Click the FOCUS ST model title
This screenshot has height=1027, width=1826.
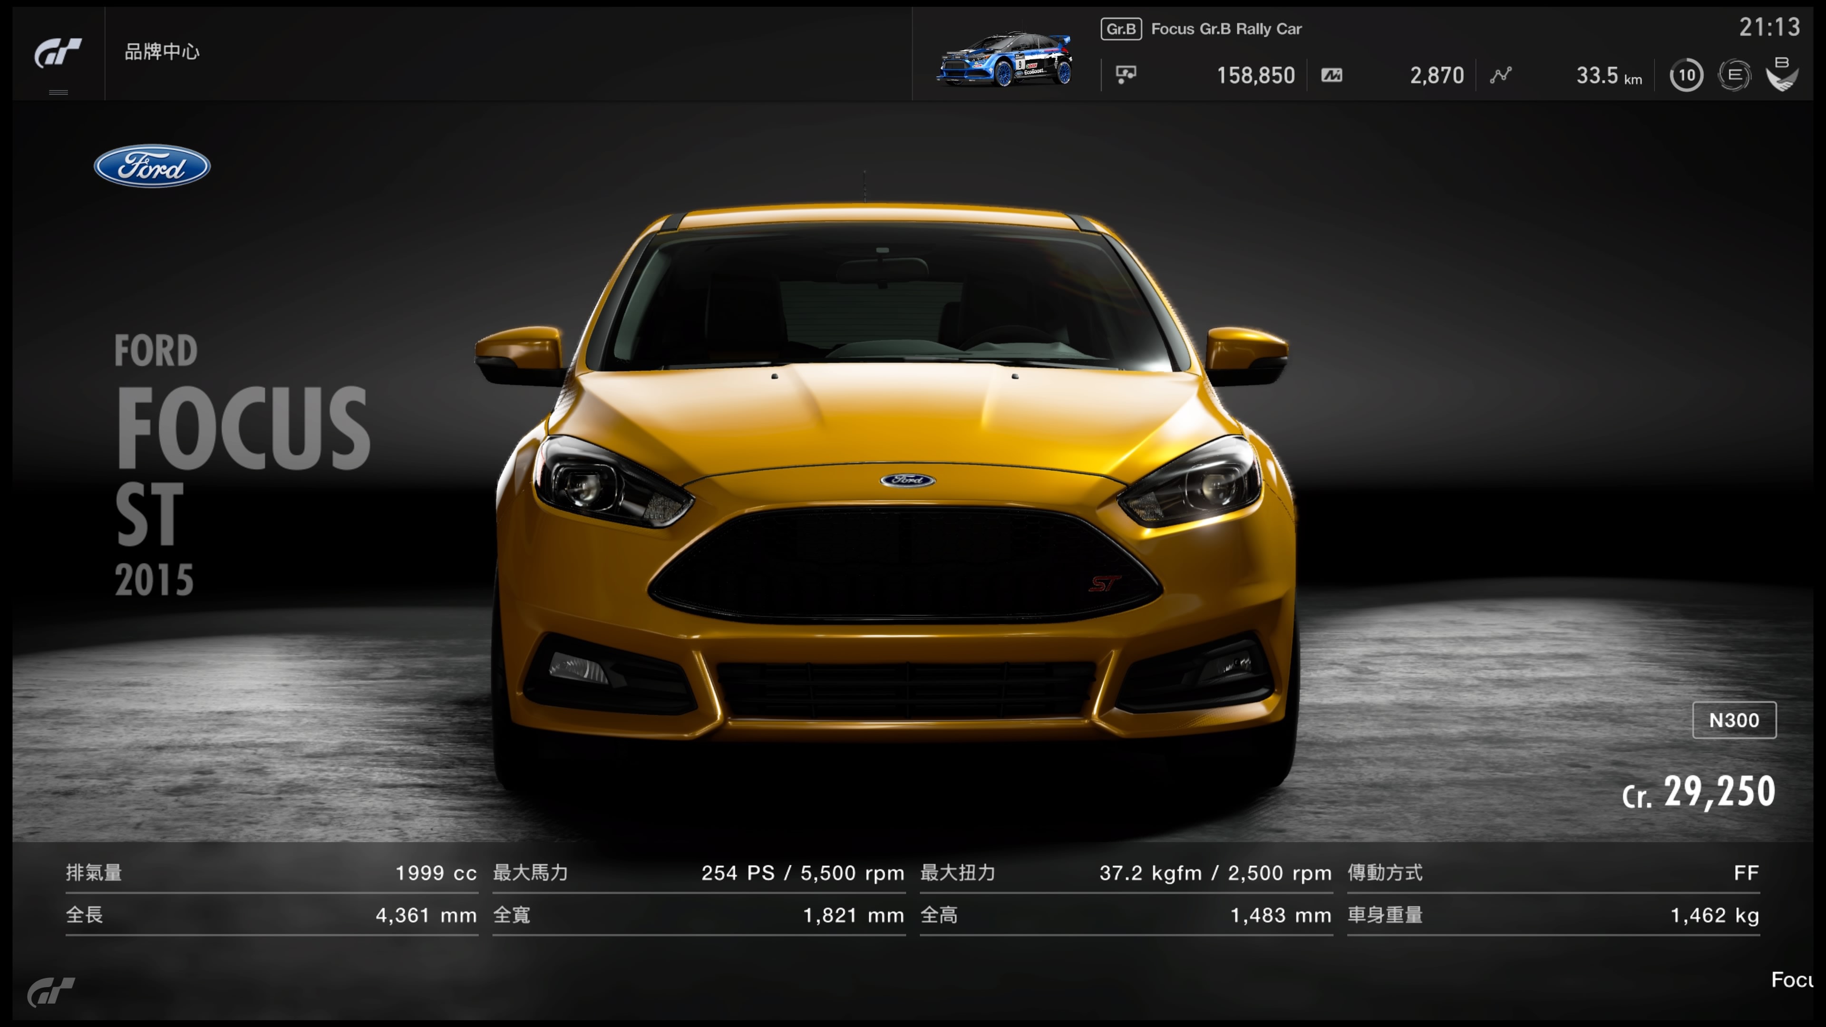pos(243,465)
